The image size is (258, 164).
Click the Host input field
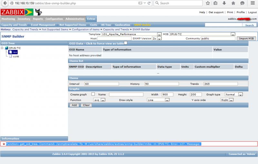pos(114,38)
